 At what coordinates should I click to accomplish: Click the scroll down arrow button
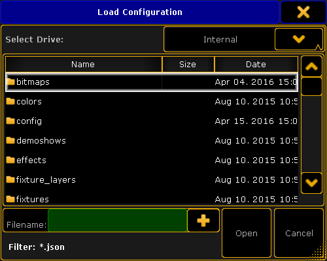(x=311, y=183)
